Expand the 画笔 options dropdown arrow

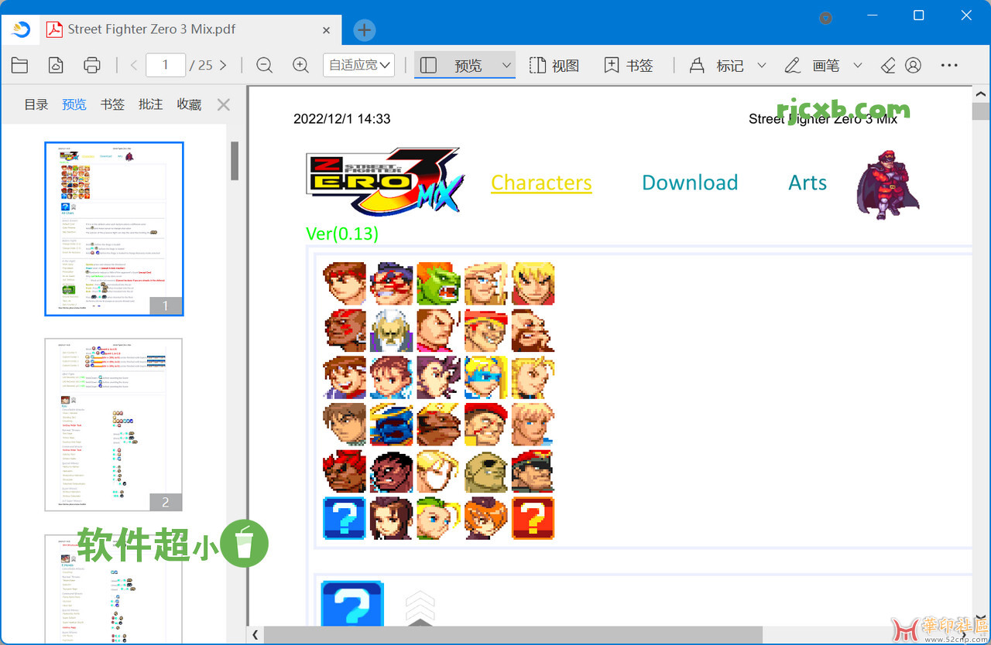(857, 66)
